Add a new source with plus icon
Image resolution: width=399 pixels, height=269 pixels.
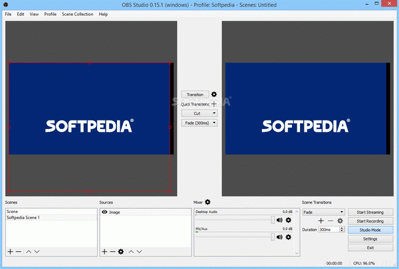(104, 252)
